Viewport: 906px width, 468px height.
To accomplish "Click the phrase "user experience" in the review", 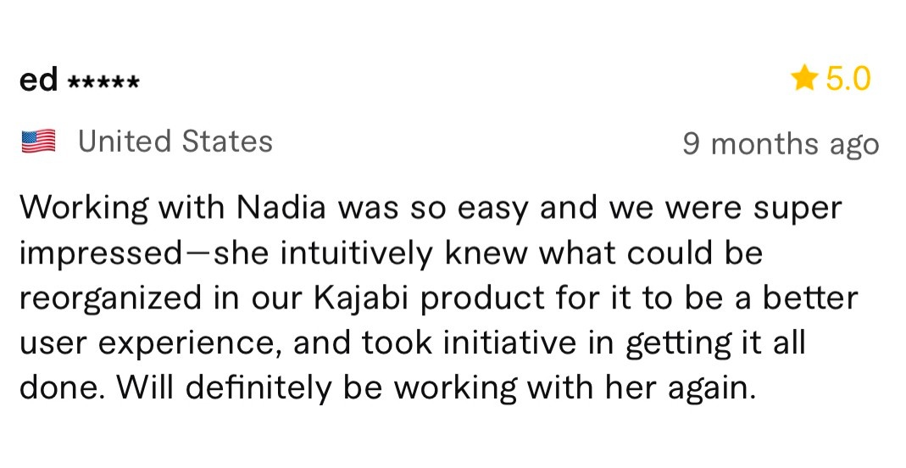I will point(147,344).
